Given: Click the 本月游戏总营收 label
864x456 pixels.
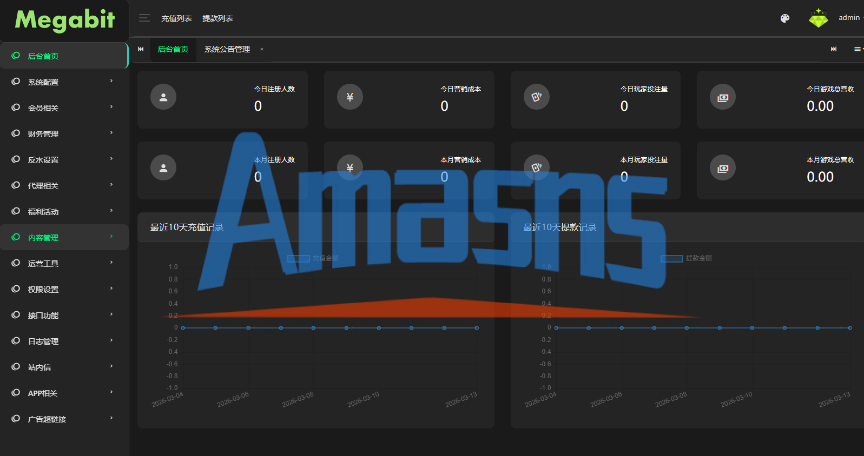Looking at the screenshot, I should (x=830, y=160).
